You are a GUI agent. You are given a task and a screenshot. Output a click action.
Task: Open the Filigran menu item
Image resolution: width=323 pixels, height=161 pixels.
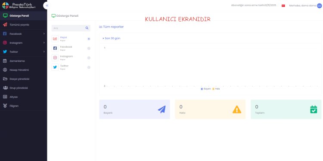pyautogui.click(x=24, y=106)
